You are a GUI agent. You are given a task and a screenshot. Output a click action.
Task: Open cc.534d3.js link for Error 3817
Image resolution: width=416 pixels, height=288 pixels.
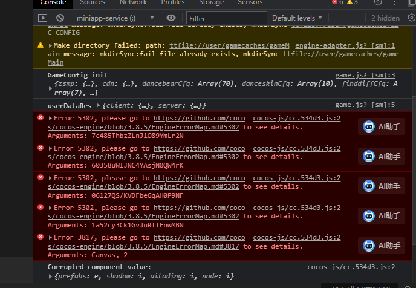pos(297,237)
